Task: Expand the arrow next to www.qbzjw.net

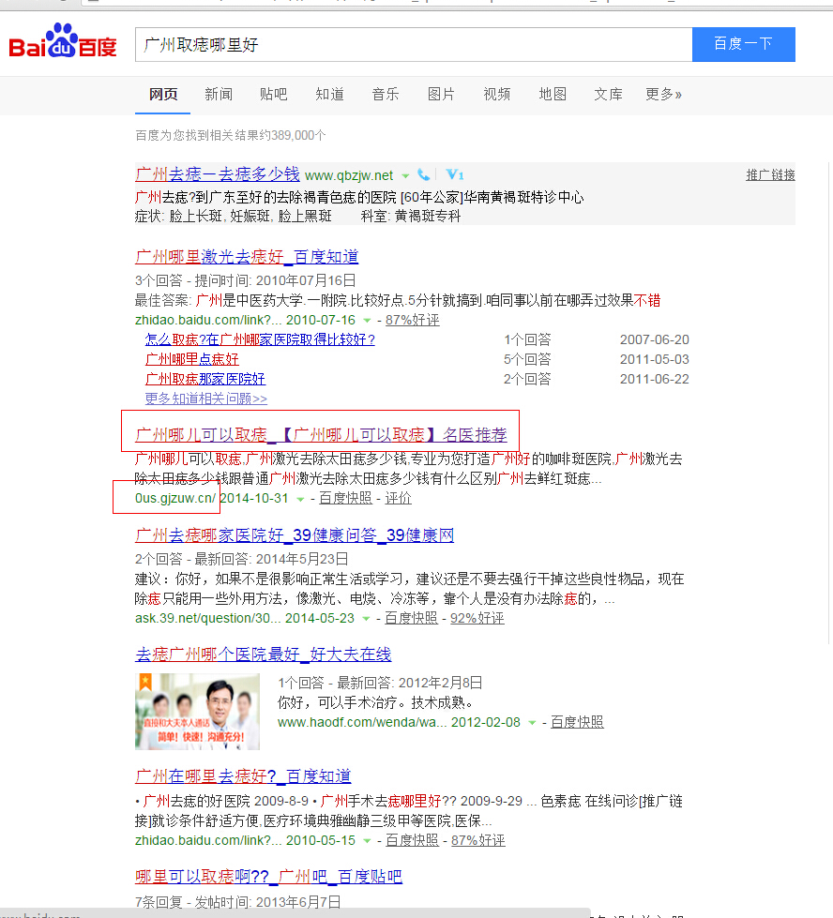Action: pyautogui.click(x=405, y=175)
